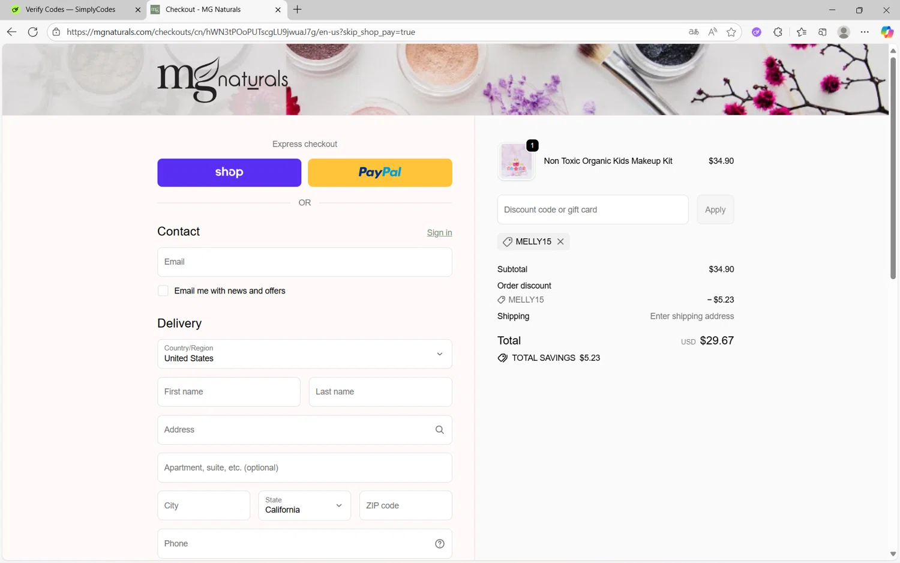Click the order discount amount − $5.23
The height and width of the screenshot is (563, 900).
click(x=720, y=300)
